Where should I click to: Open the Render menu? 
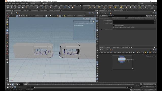point(14,3)
